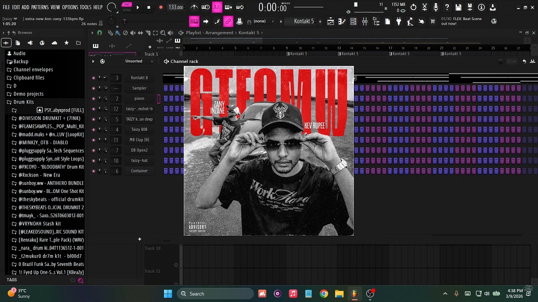Select the DB Open2 channel button
The width and height of the screenshot is (538, 302).
pos(139,150)
